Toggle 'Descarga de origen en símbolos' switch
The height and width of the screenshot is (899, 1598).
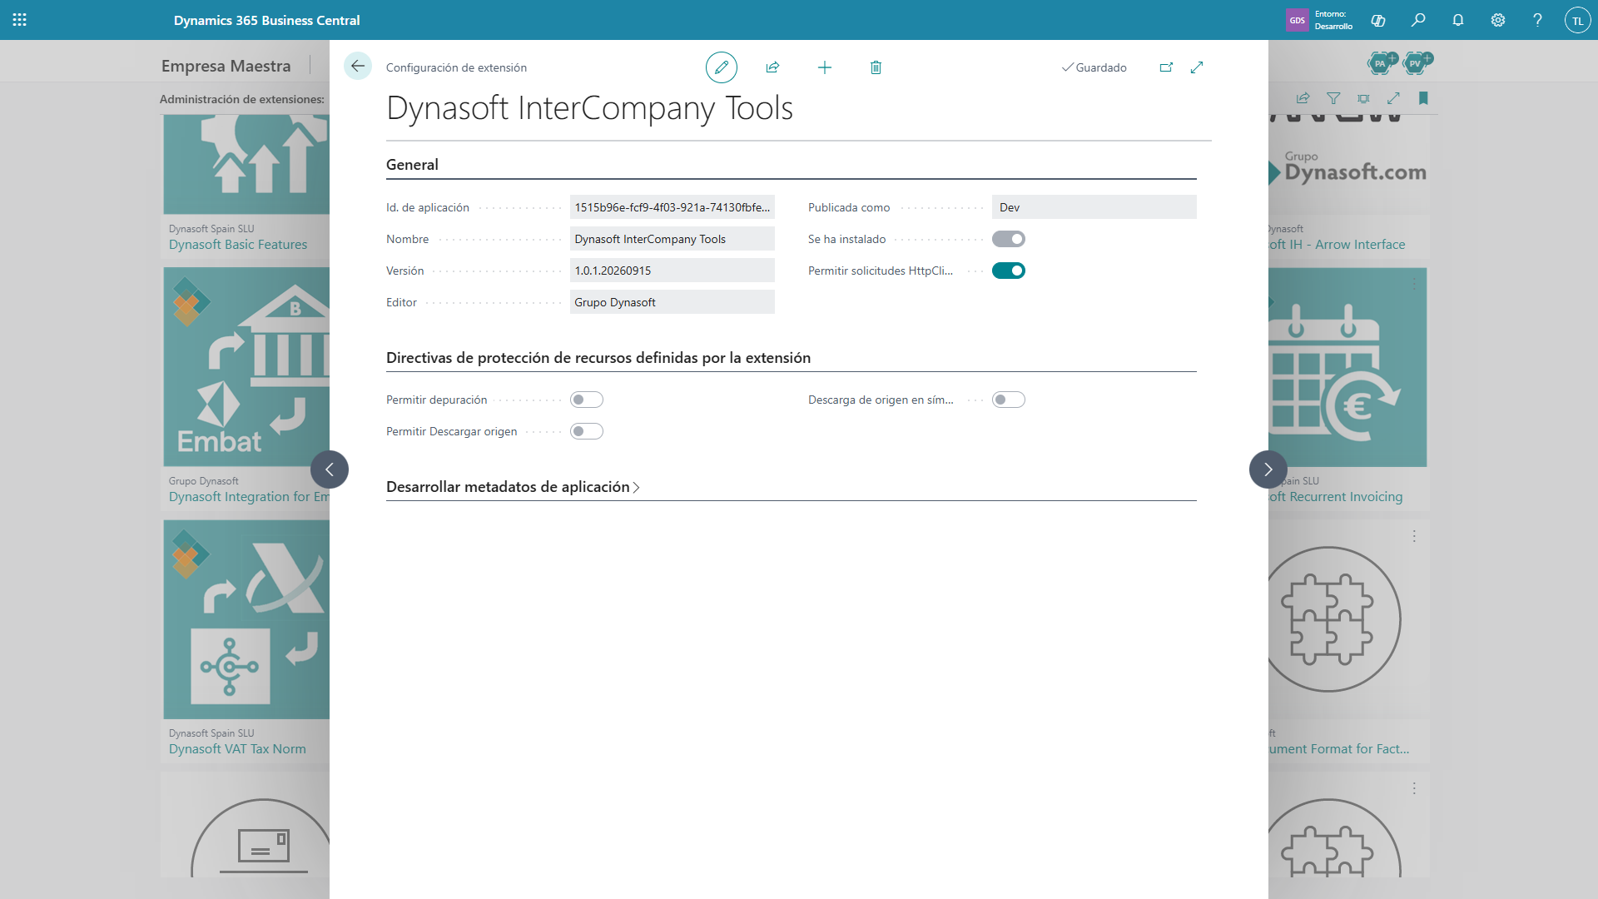coord(1009,400)
